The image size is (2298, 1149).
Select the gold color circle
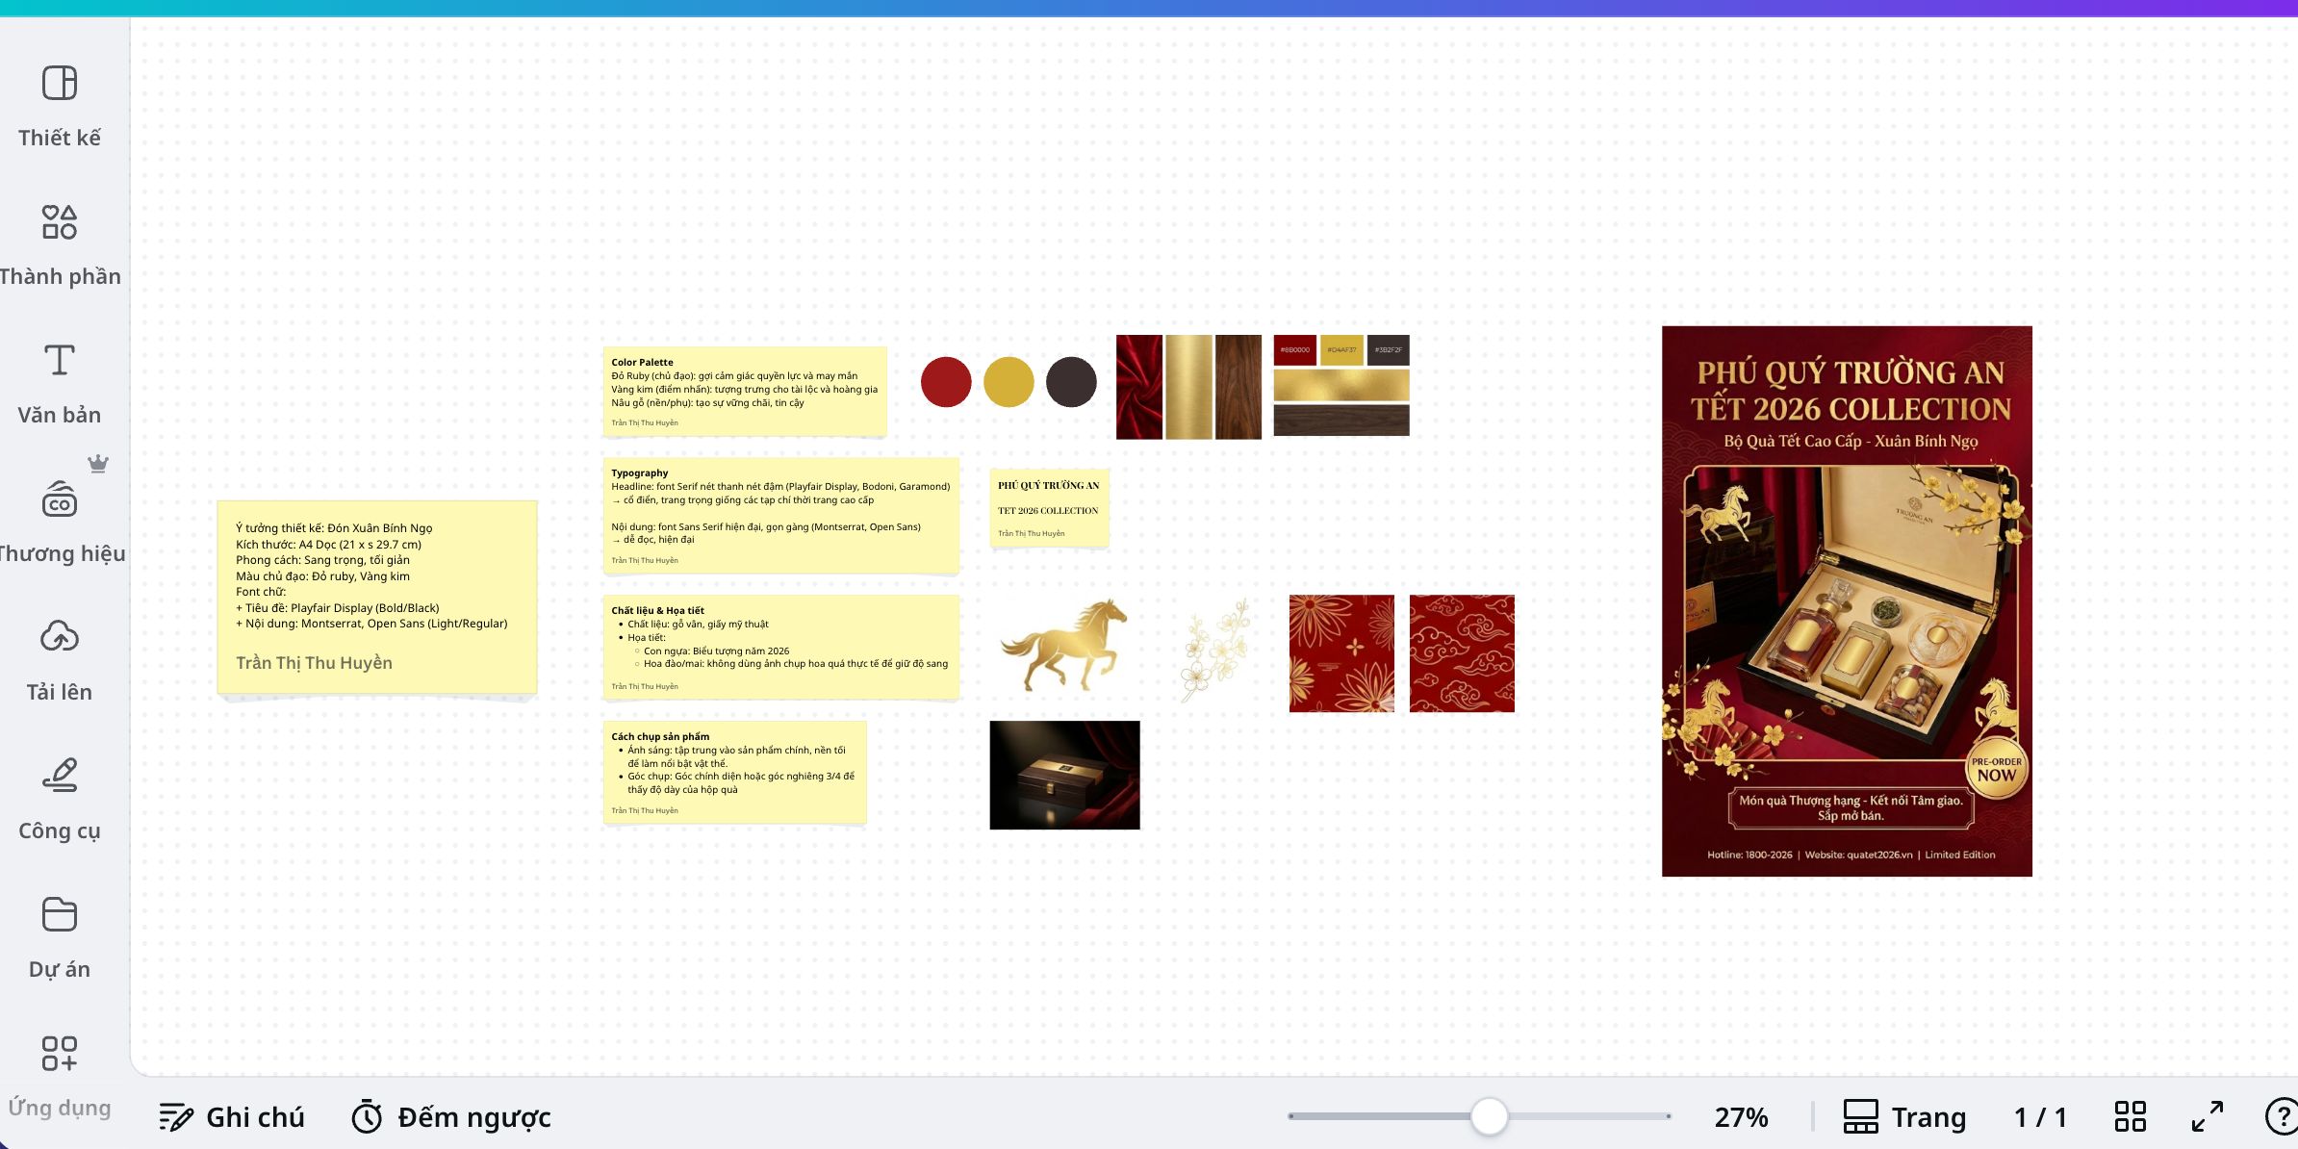click(1009, 382)
